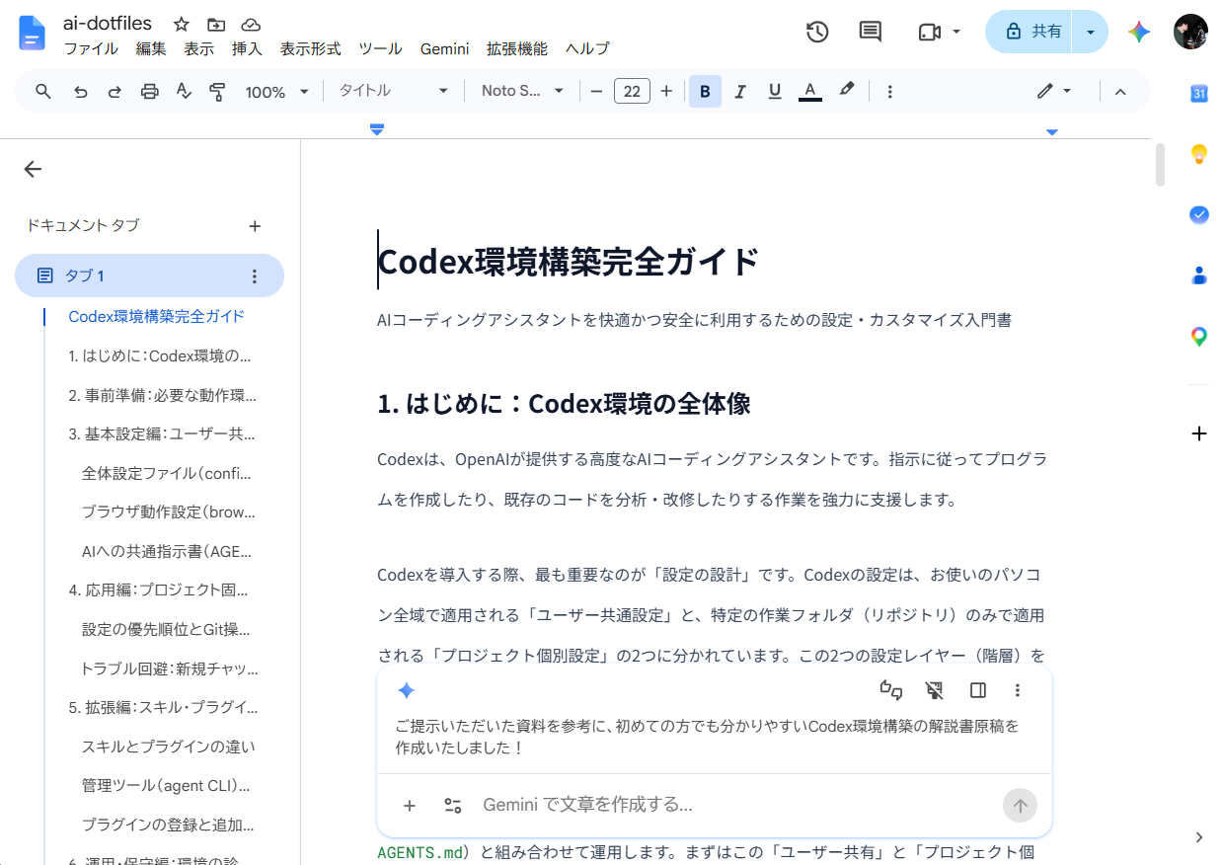Screen dimensions: 1223x865
Task: Open the highlight color picker
Action: coord(847,90)
